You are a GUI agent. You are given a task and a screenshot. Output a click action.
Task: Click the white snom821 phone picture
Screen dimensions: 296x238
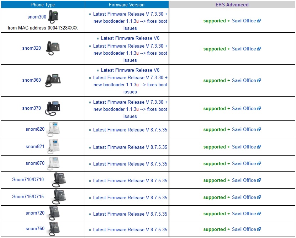[54, 147]
